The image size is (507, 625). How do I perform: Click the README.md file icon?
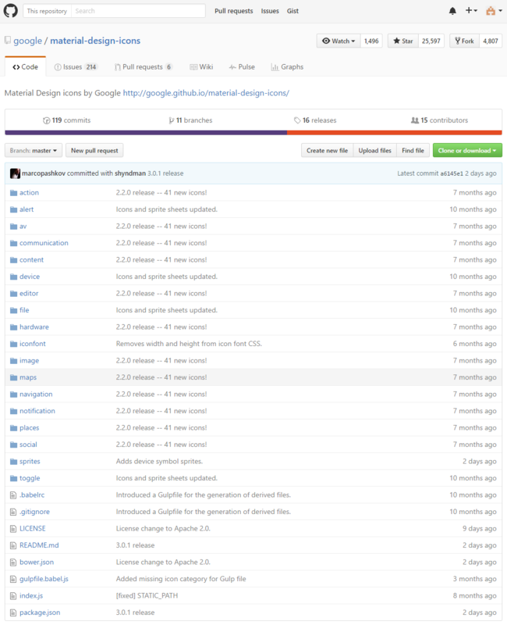click(13, 545)
